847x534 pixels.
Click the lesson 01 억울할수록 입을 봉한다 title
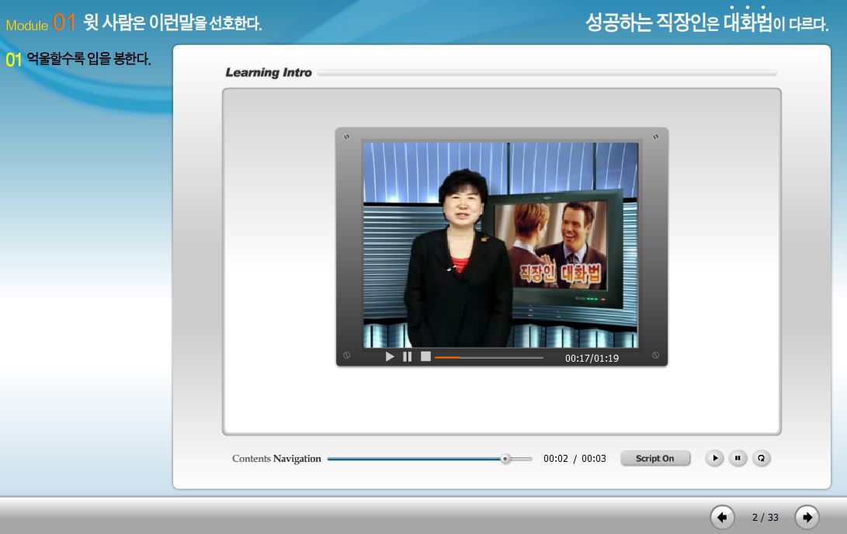(x=78, y=58)
